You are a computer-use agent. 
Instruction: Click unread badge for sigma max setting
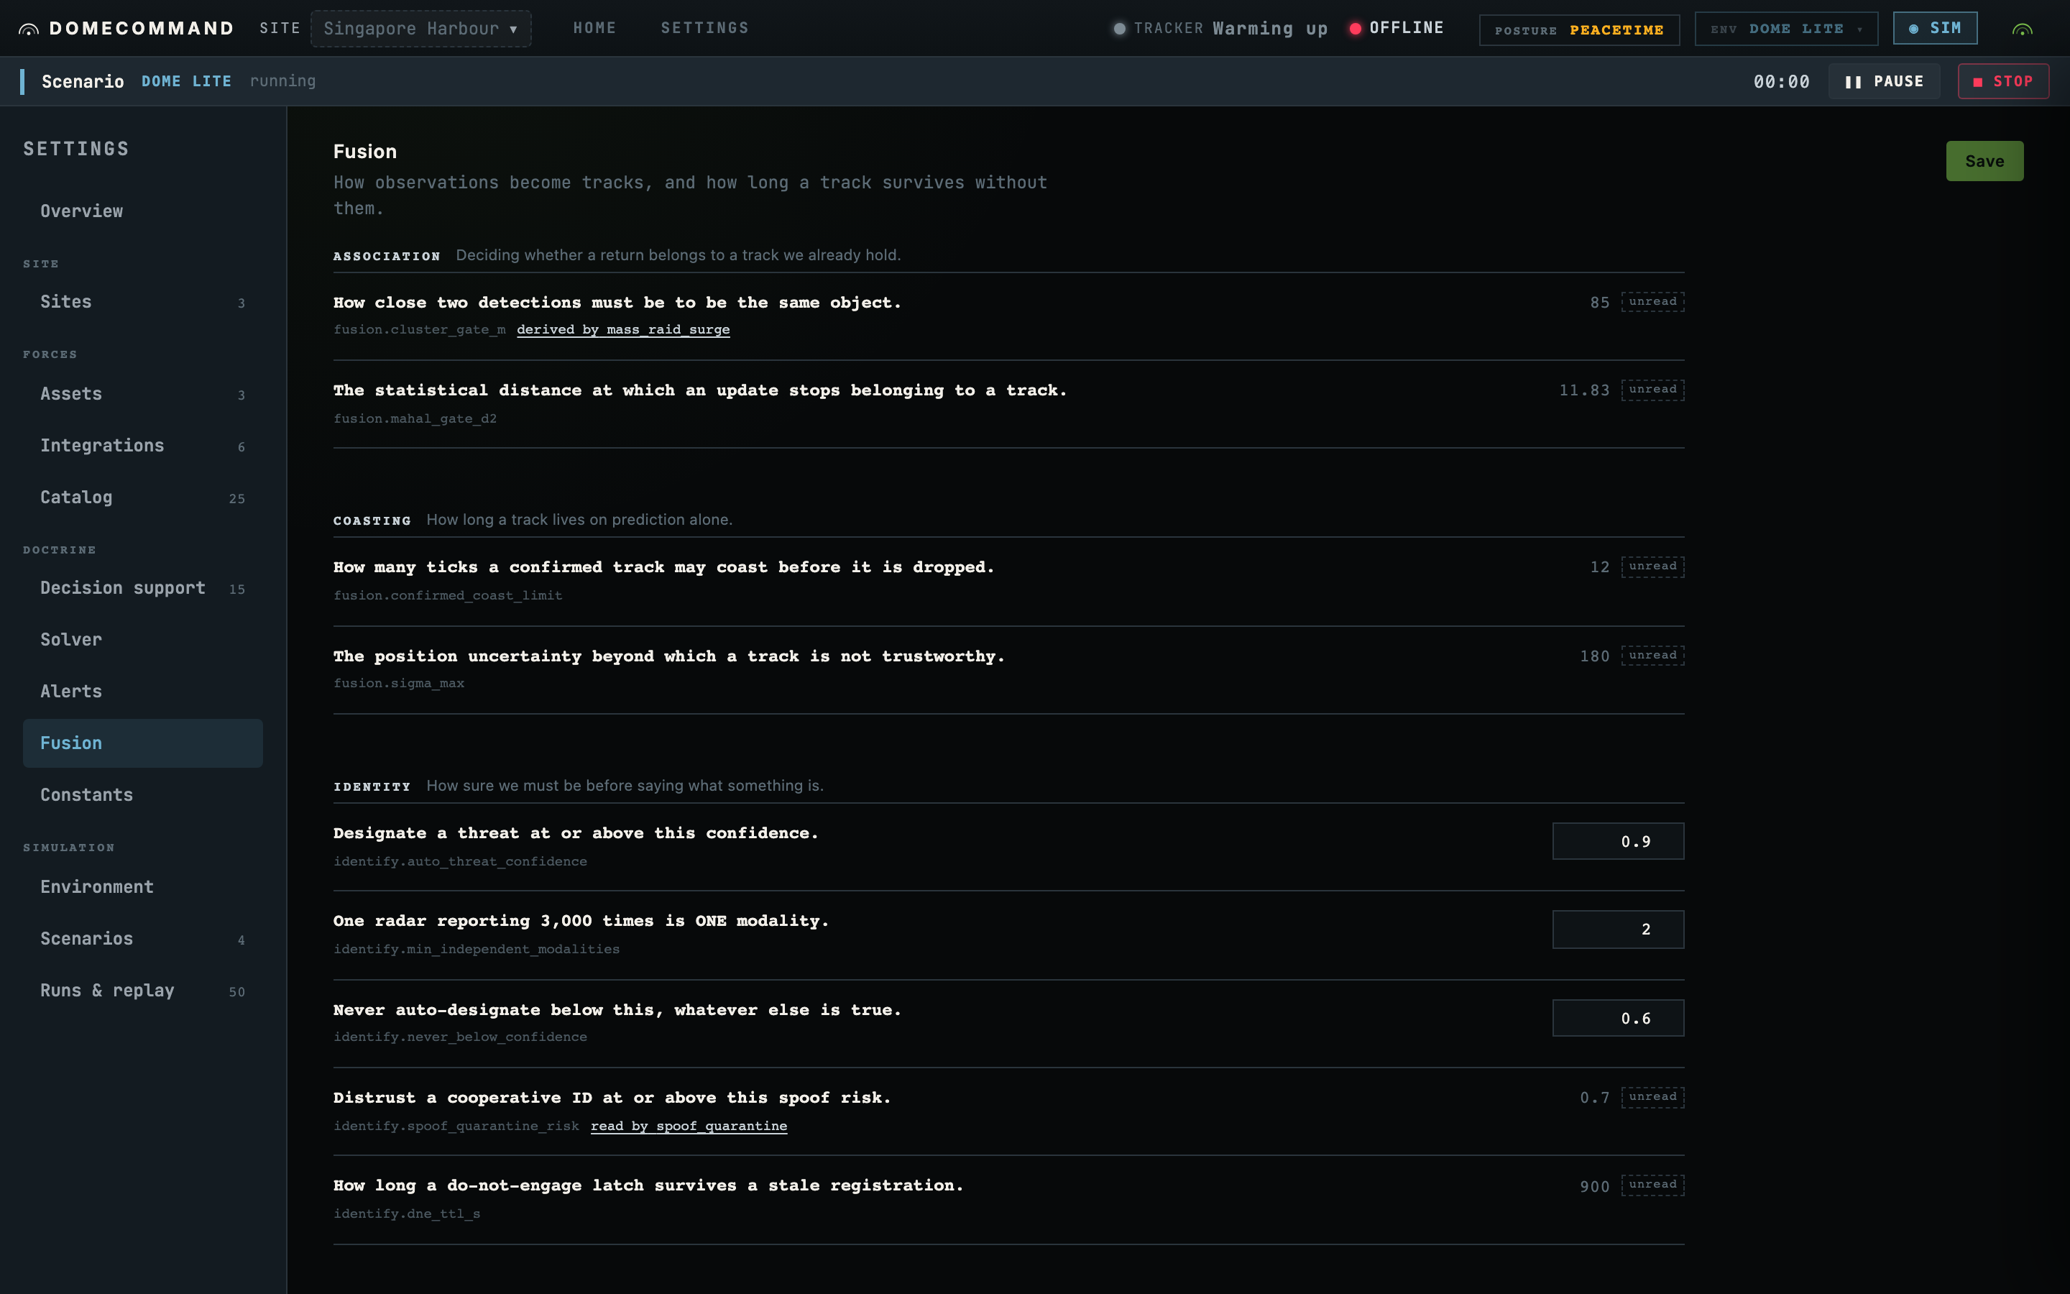pos(1652,656)
